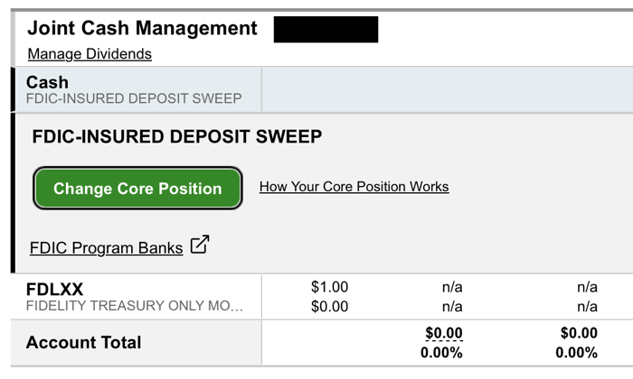This screenshot has height=379, width=633.
Task: Click the rightmost 0.00% in Account Total
Action: tap(577, 353)
